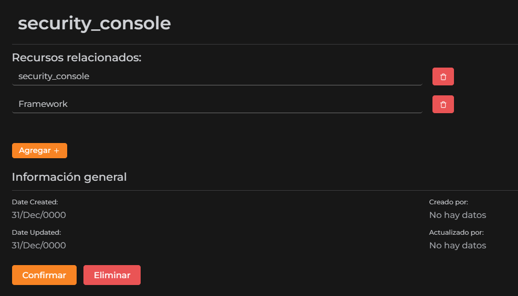Click the Recursos relacionados heading
The image size is (518, 296).
(77, 58)
